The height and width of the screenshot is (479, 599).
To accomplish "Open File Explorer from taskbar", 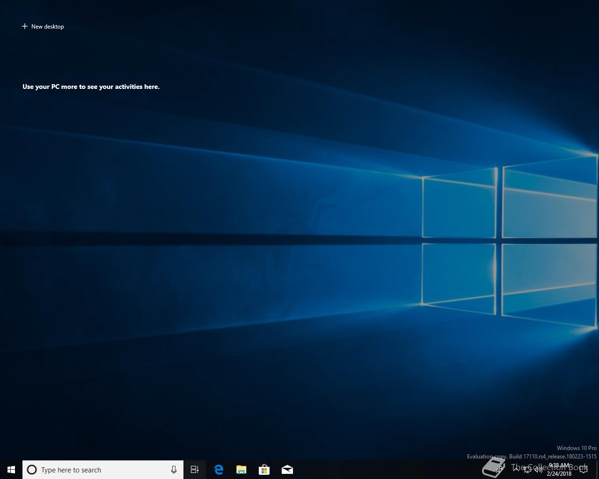I will click(241, 470).
